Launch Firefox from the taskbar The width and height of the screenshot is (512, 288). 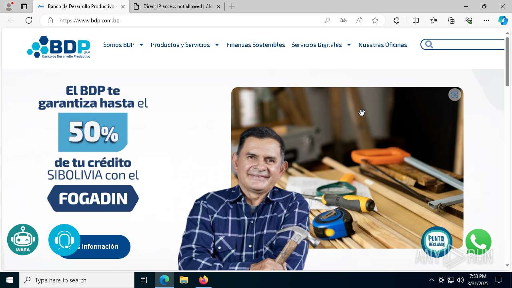tap(204, 280)
